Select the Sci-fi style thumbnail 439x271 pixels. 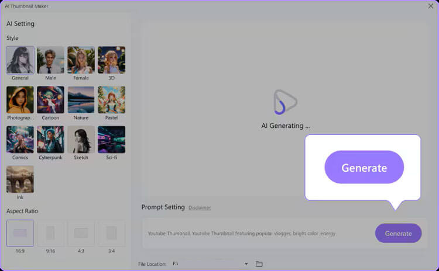(x=111, y=140)
